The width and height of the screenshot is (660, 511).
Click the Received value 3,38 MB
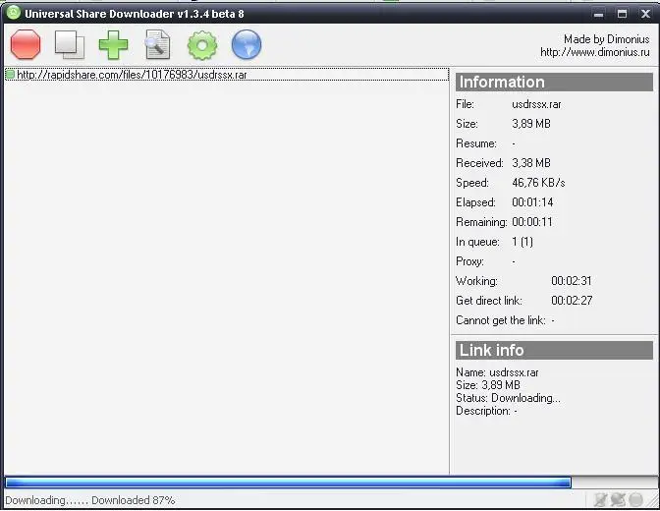tap(531, 163)
